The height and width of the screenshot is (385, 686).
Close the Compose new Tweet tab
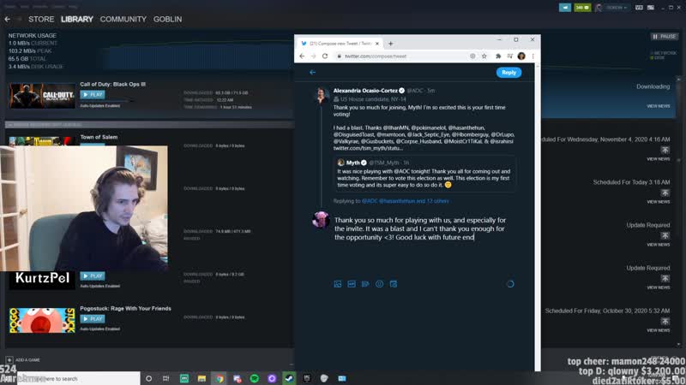click(x=377, y=44)
